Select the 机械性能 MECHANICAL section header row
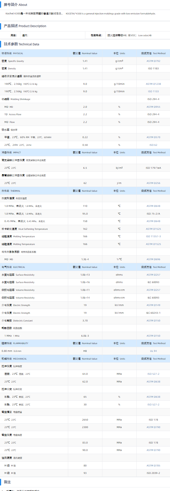The width and height of the screenshot is (170, 491). click(x=14, y=359)
